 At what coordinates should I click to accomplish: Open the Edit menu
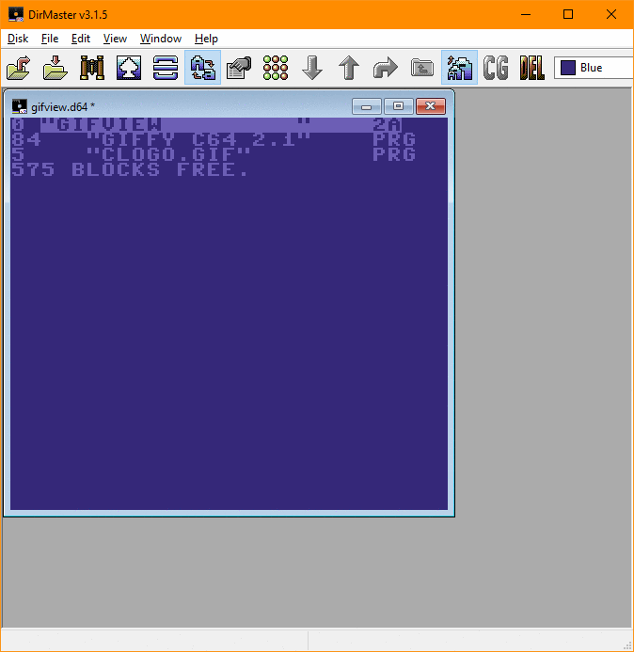(x=81, y=39)
